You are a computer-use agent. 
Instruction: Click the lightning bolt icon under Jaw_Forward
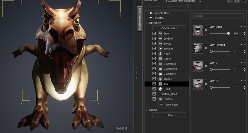tap(206, 52)
